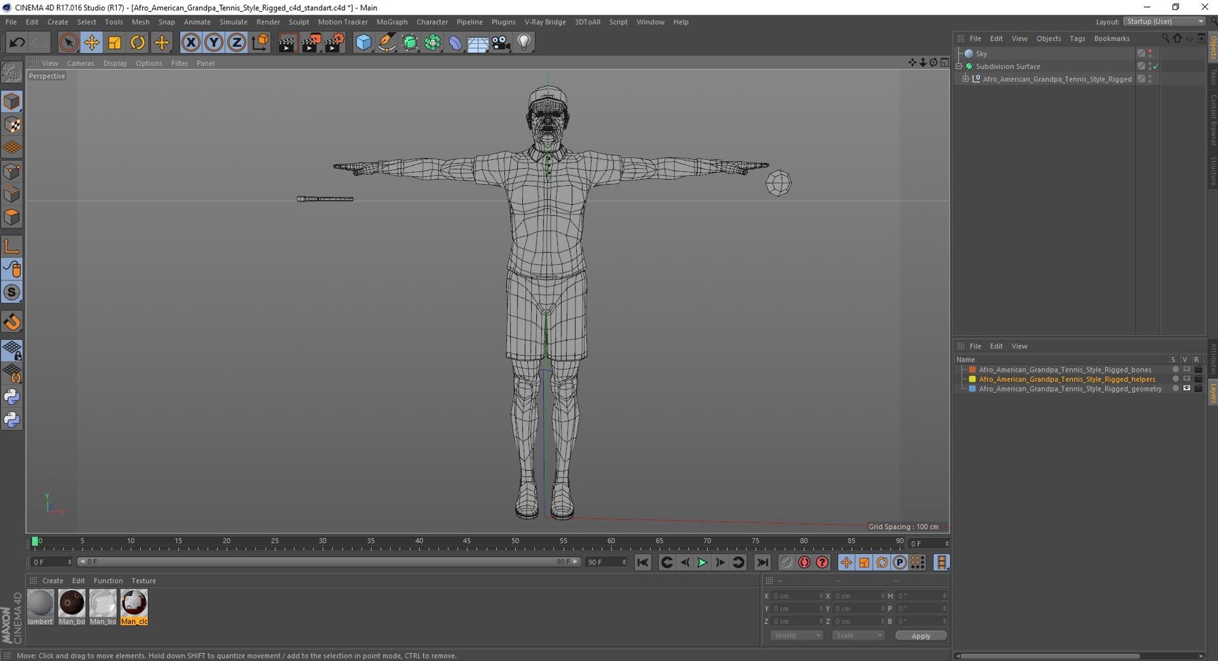The image size is (1218, 661).
Task: Open Material Manager Texture menu
Action: point(143,581)
